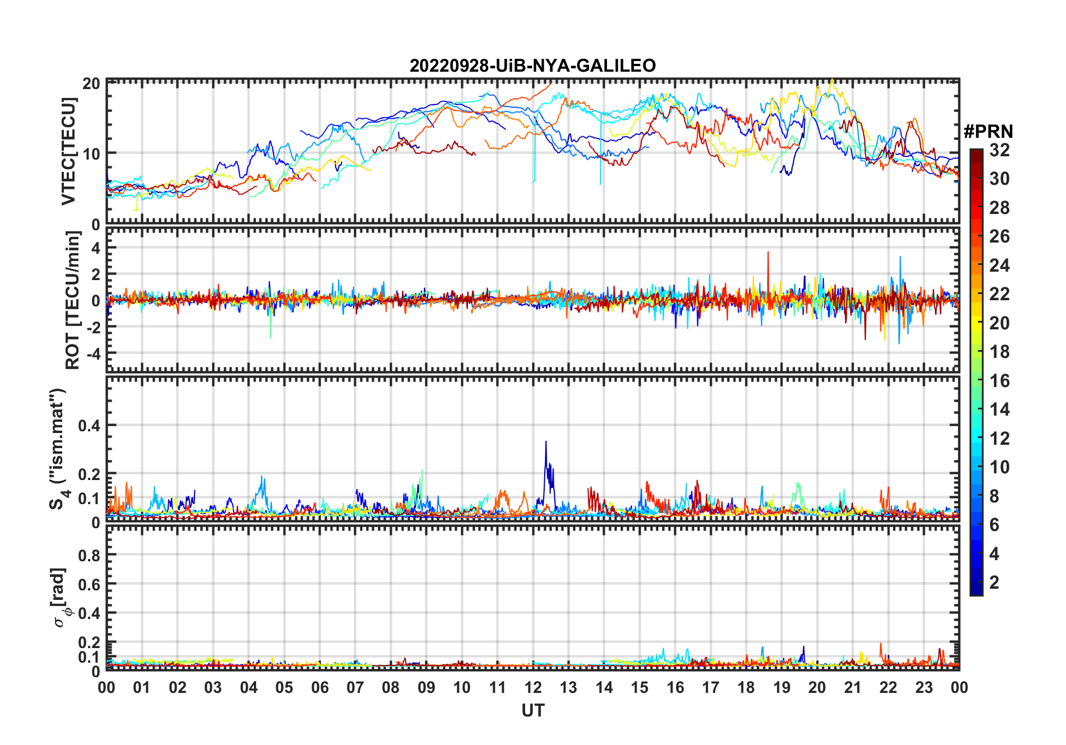Image resolution: width=1066 pixels, height=745 pixels.
Task: Click x-axis hour tick 13
Action: click(568, 687)
